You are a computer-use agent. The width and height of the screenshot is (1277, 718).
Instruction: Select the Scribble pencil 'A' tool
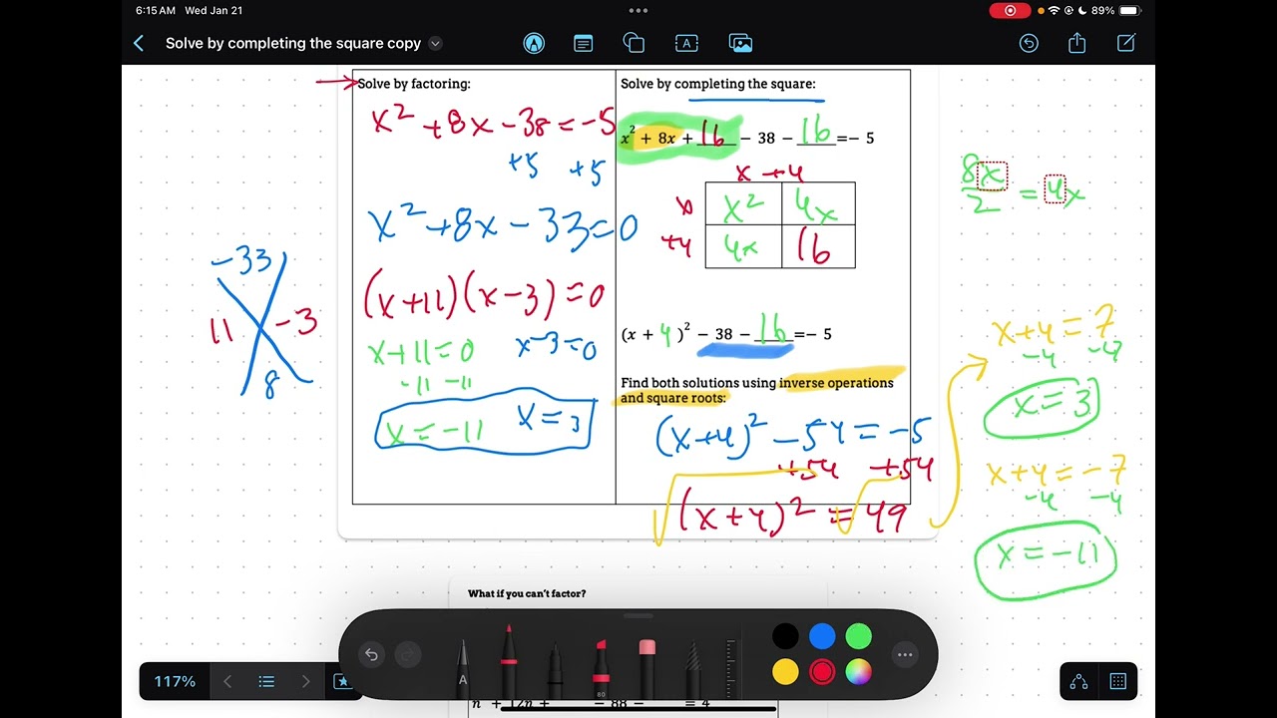coord(463,666)
